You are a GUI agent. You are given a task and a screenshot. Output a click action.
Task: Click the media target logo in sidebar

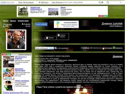6,54
